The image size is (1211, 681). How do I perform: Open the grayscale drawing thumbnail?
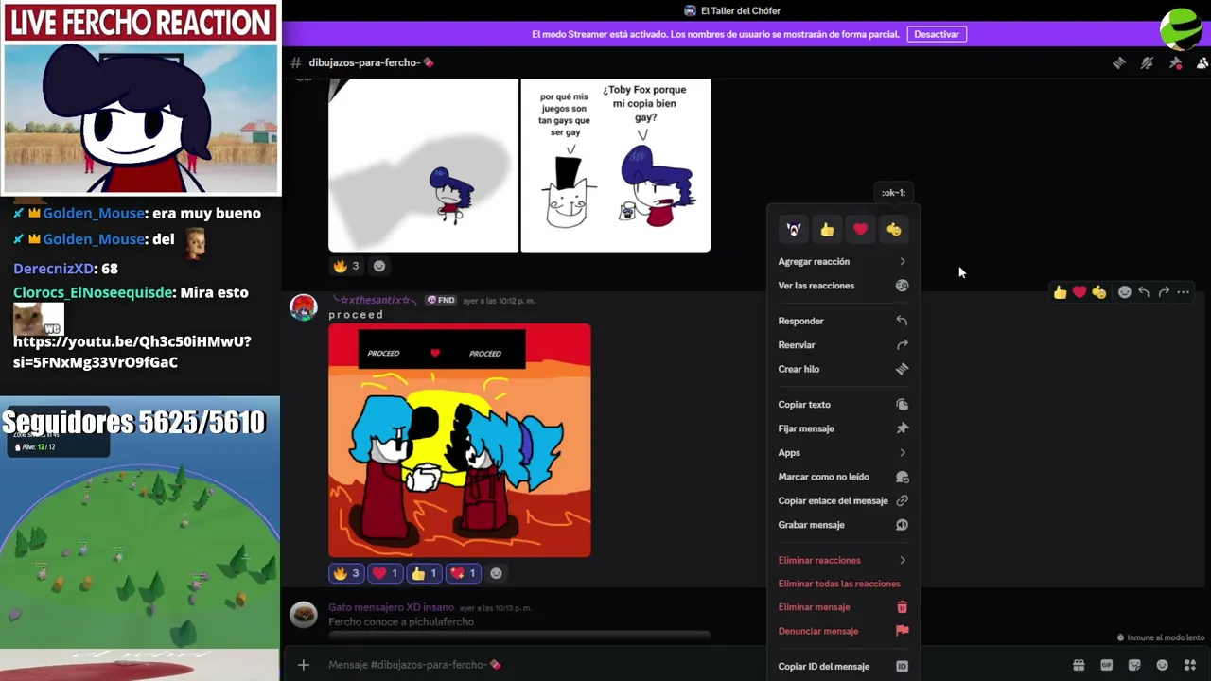(x=423, y=166)
